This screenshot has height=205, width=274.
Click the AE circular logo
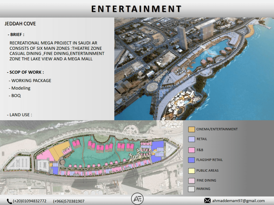coord(137,199)
